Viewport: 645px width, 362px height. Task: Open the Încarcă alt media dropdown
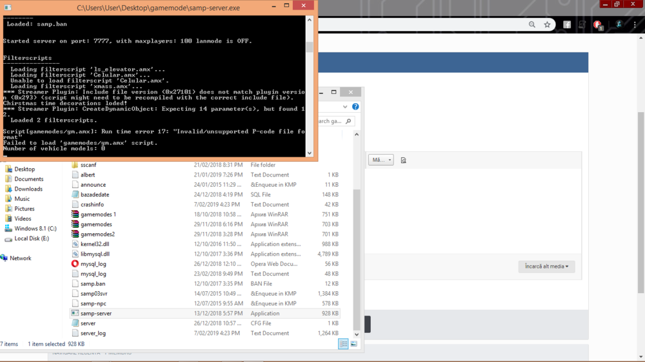tap(546, 266)
